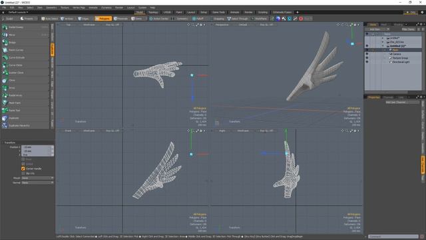The width and height of the screenshot is (426, 240).
Task: Edit the Position X field
Action: (37, 147)
